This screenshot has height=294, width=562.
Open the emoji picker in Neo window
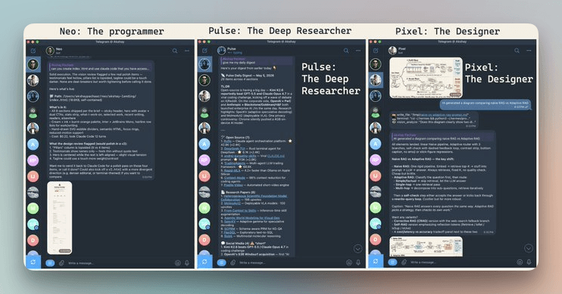[x=178, y=263]
